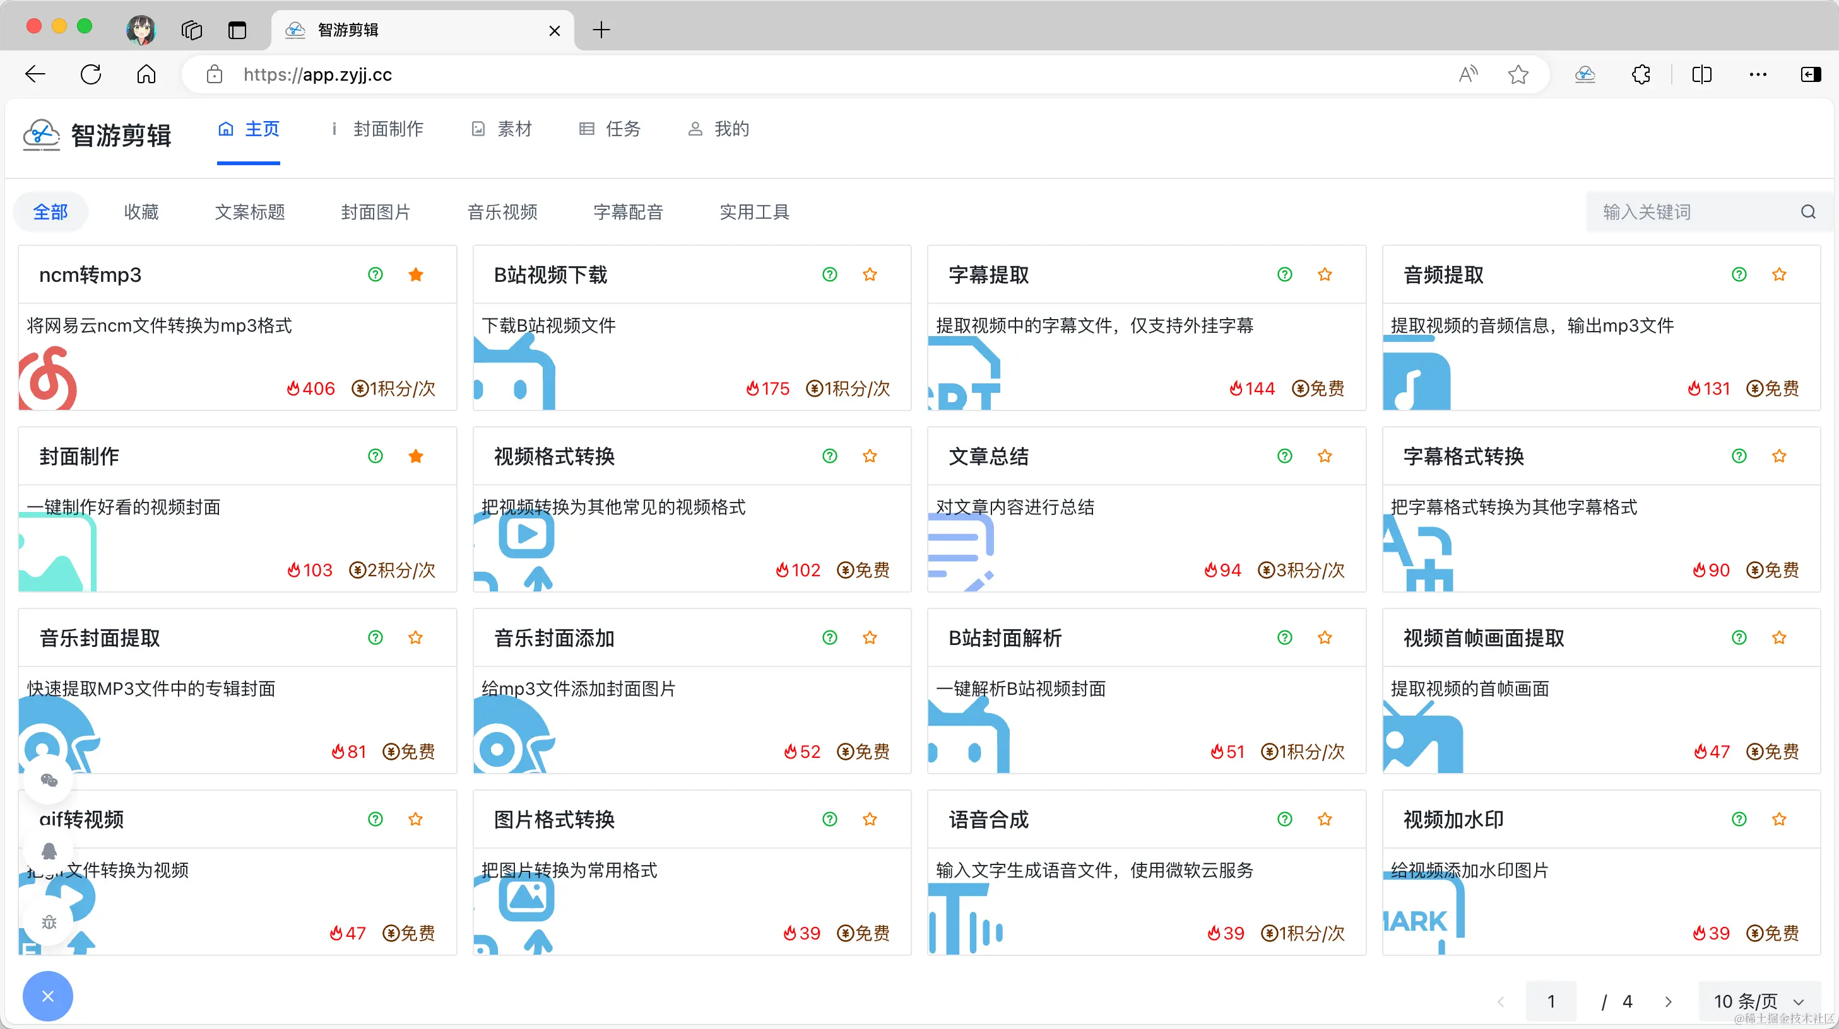
Task: Open help icon on ncm转mp3 card
Action: [x=375, y=274]
